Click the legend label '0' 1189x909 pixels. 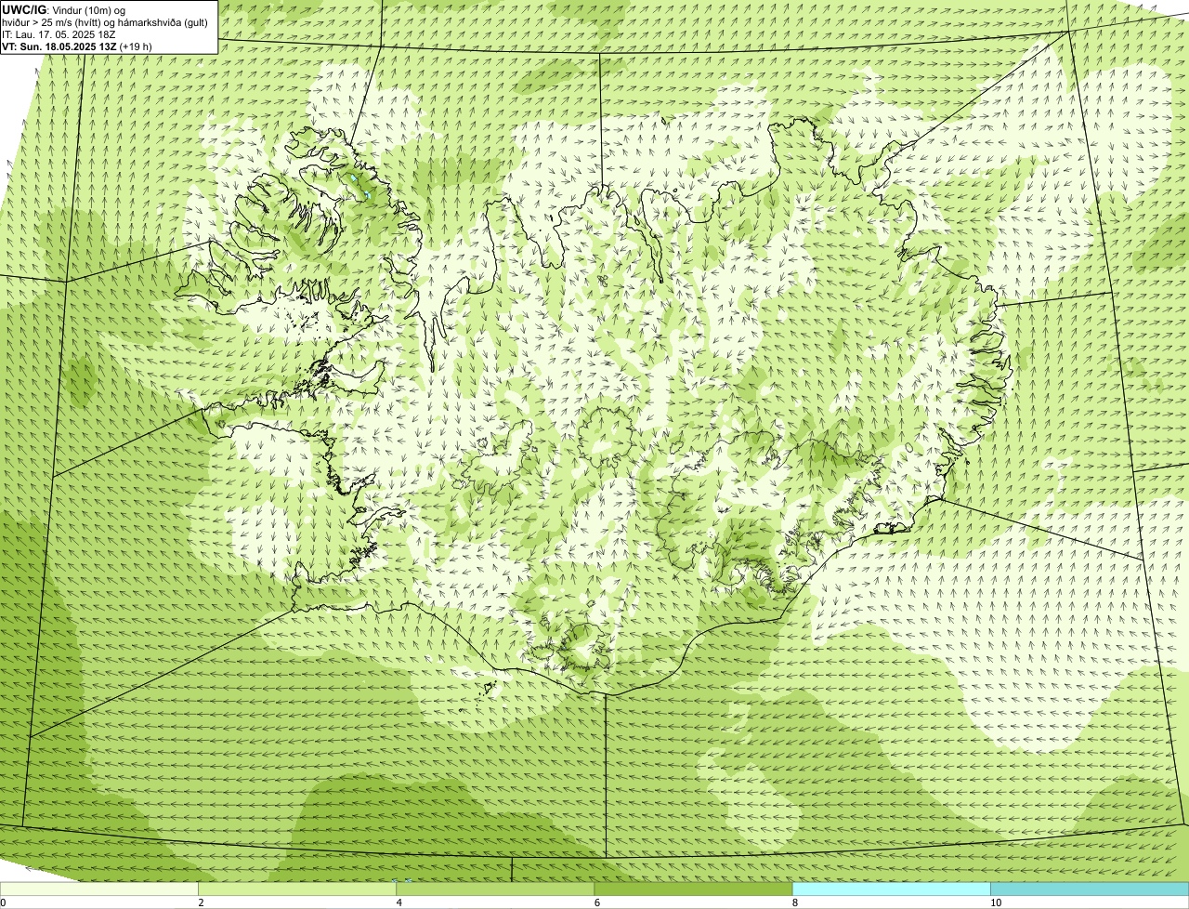[4, 902]
